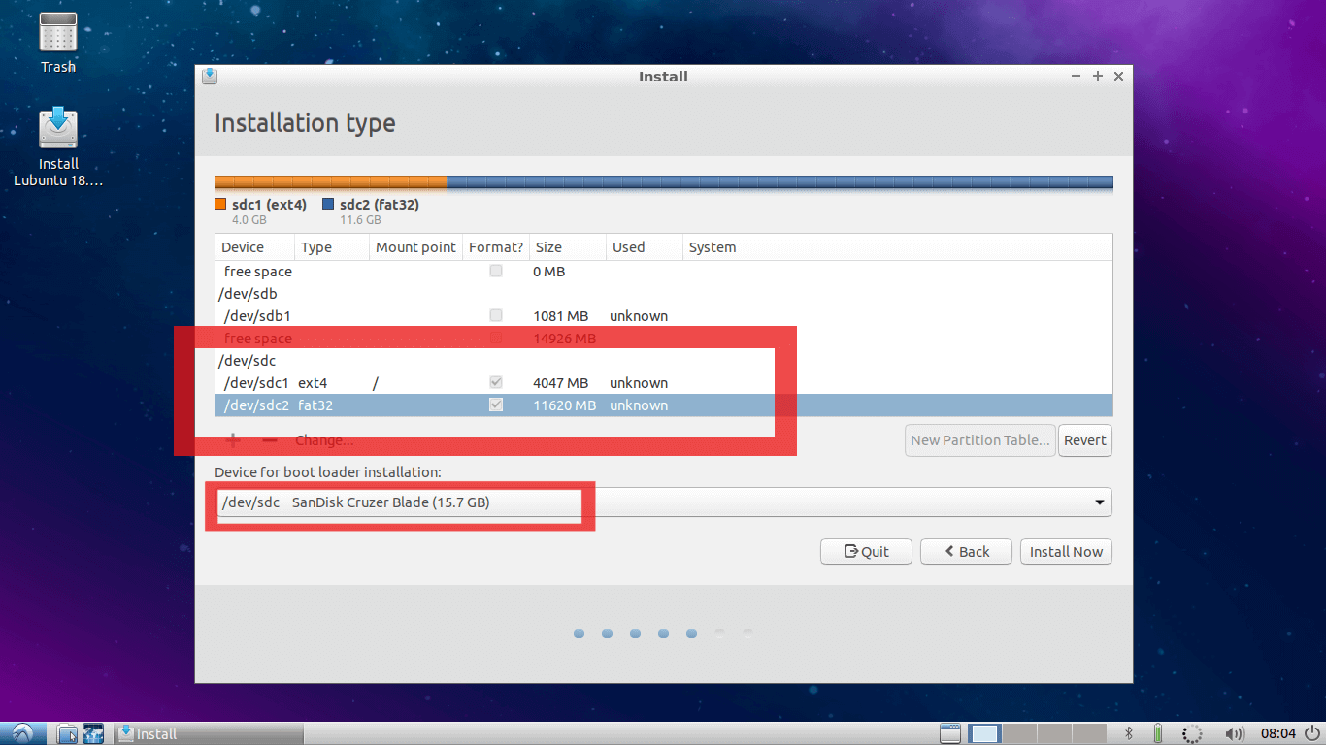This screenshot has width=1326, height=745.
Task: Open the Lubuntu start menu
Action: [x=20, y=733]
